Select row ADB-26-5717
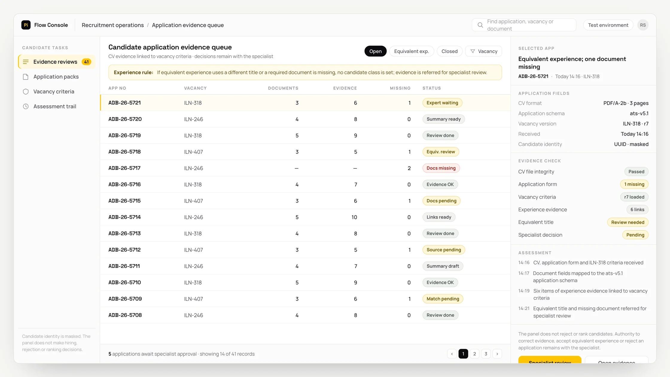 (x=305, y=168)
